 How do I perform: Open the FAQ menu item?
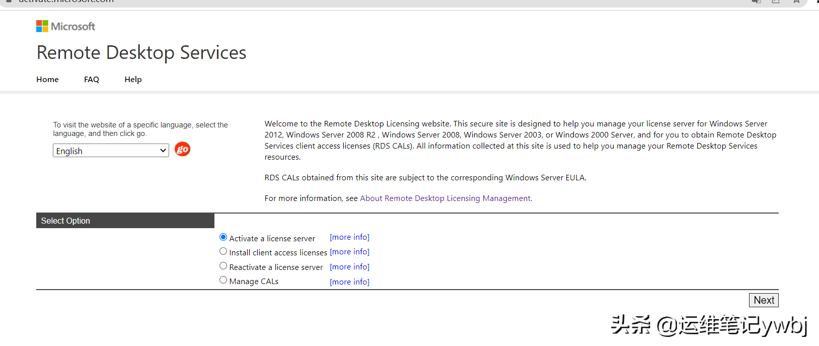92,80
